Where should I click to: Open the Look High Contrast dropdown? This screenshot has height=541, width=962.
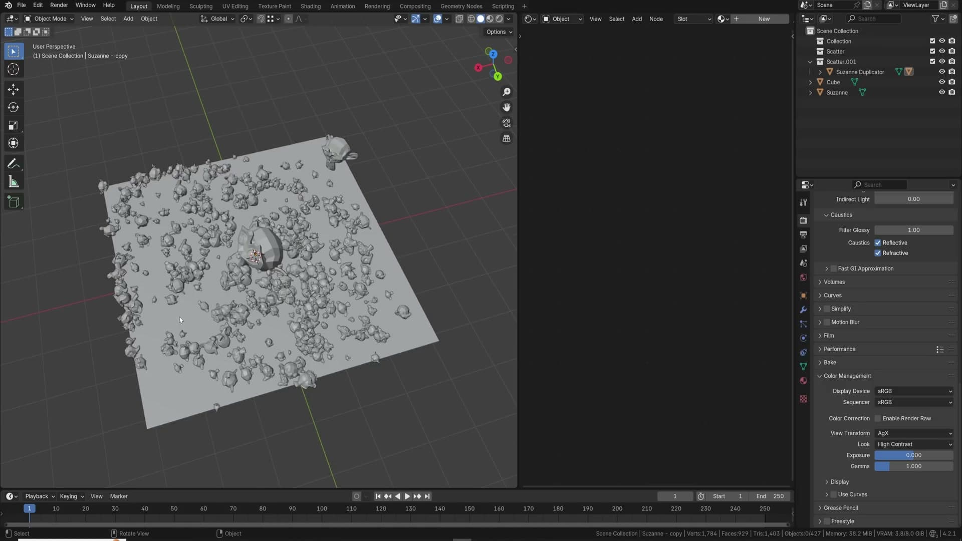point(914,444)
